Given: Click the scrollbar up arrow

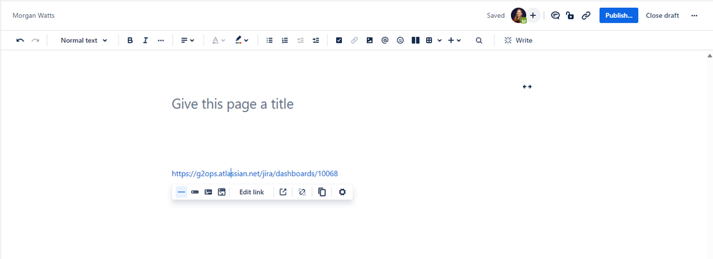Looking at the screenshot, I should 709,56.
